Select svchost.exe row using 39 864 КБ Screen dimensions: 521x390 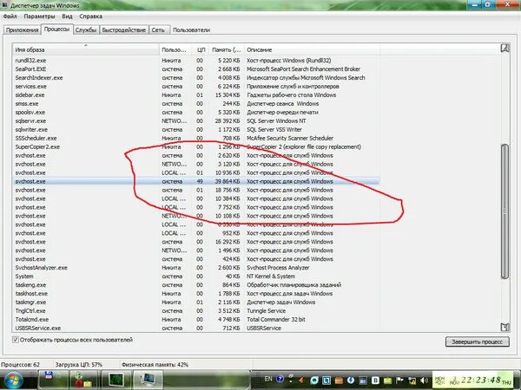[196, 181]
